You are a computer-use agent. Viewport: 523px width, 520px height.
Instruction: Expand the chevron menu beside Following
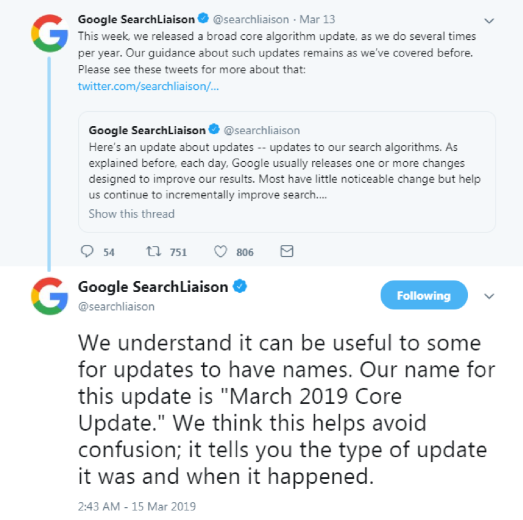coord(489,297)
